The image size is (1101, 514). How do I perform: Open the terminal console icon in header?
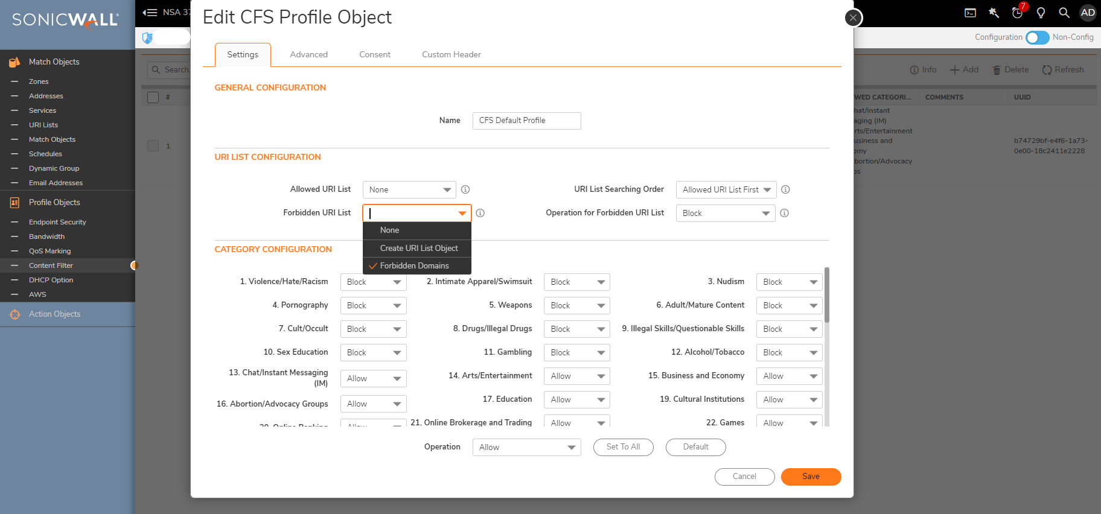970,13
